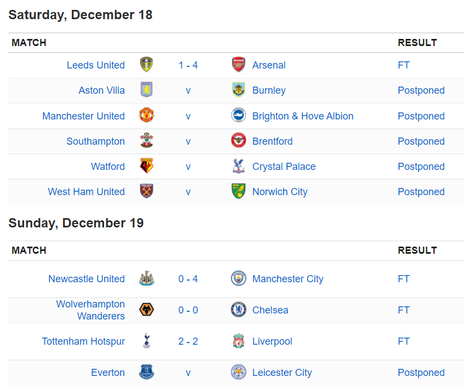Select the Liverpool club crest

(x=238, y=341)
